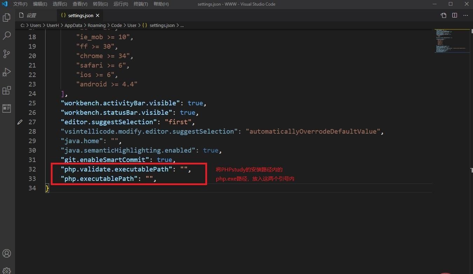Open the 运行(R) menu
473x274 pixels.
[x=121, y=4]
